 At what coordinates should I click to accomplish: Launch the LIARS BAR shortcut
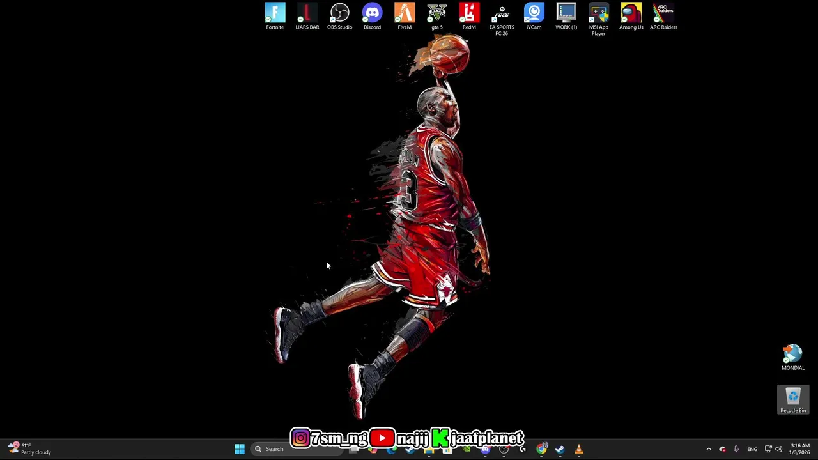(x=307, y=17)
